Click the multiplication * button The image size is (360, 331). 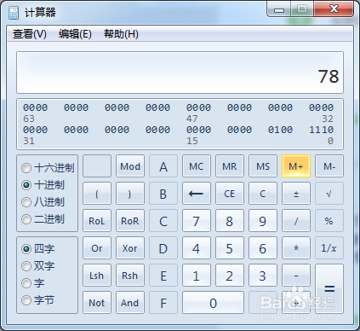pos(296,248)
